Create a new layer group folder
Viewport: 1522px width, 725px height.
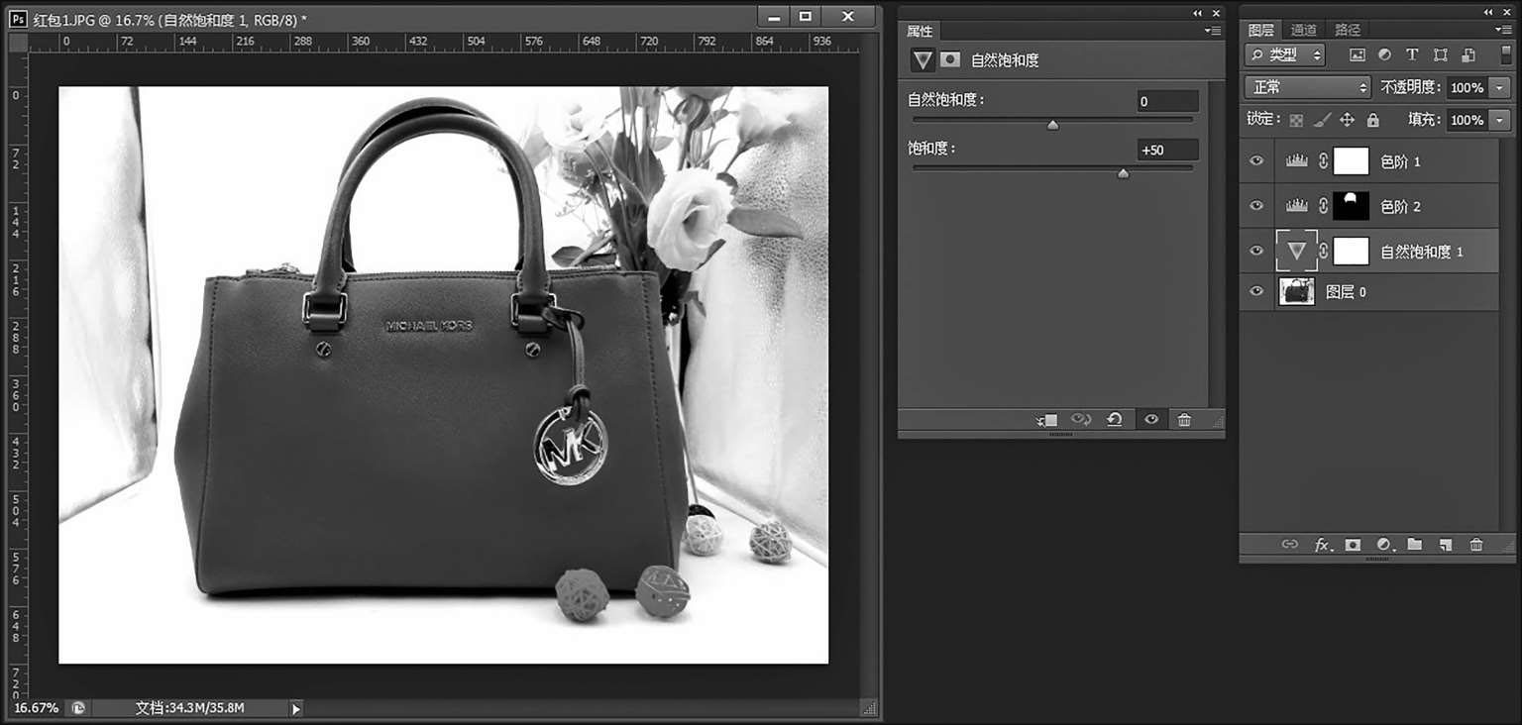coord(1414,544)
